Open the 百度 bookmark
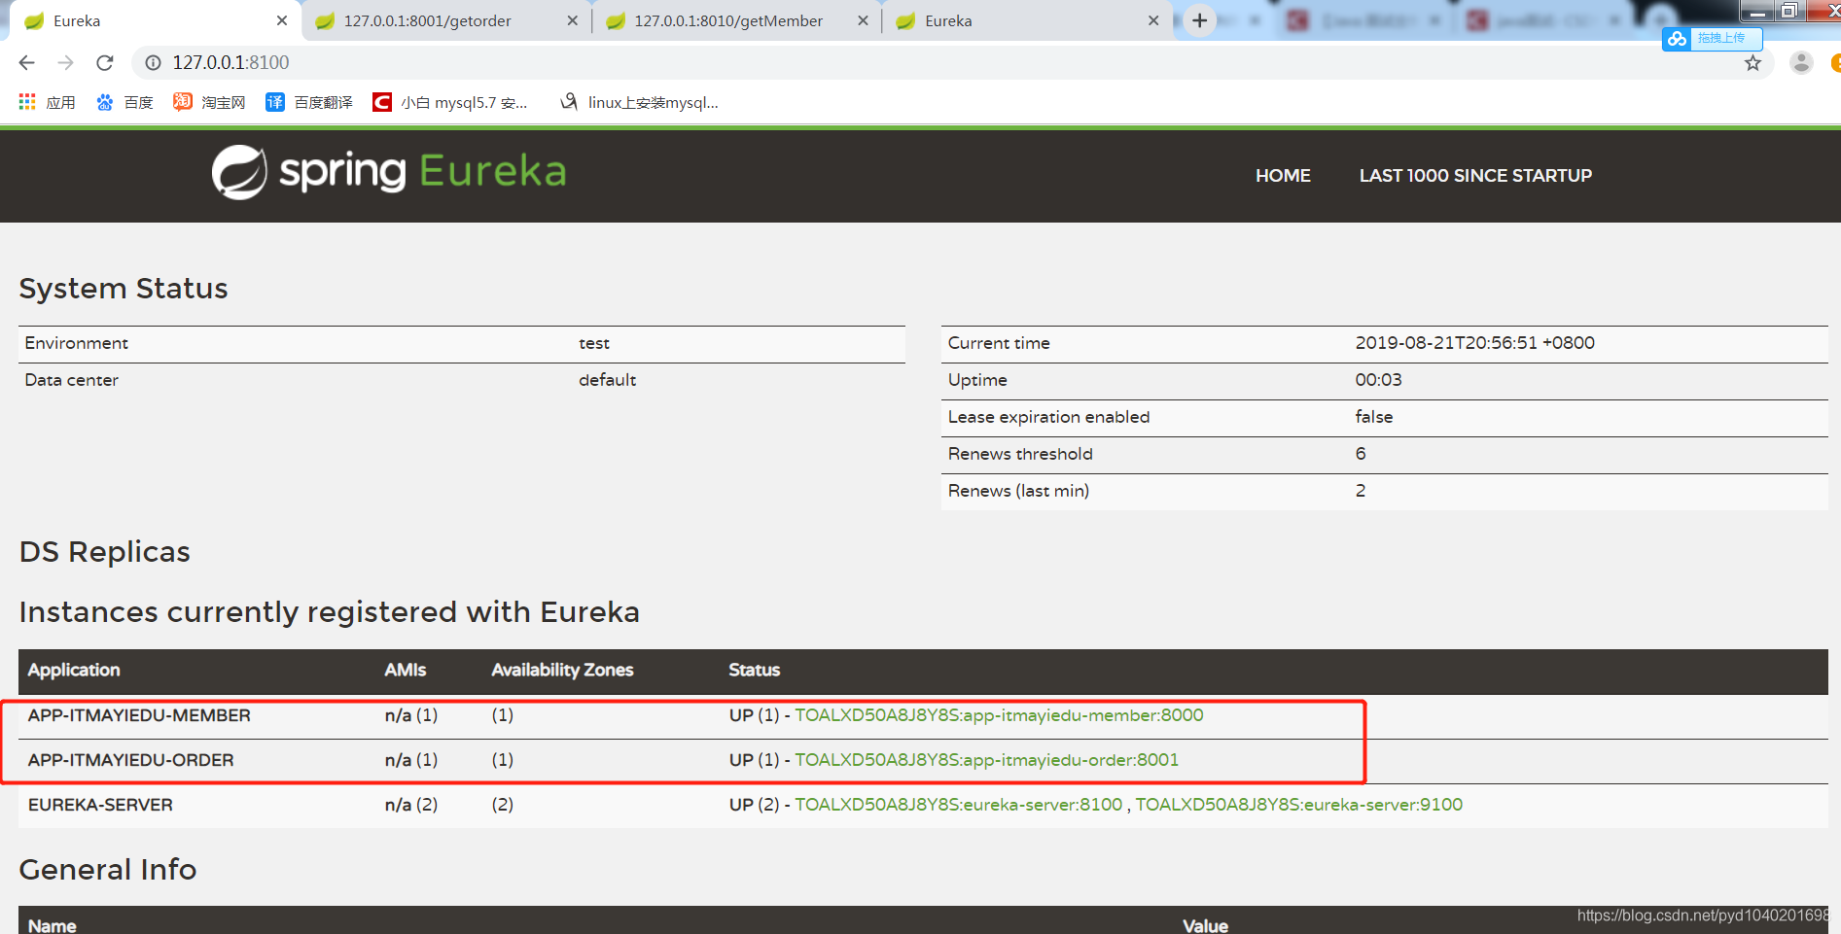Screen dimensions: 1841x934 click(124, 102)
